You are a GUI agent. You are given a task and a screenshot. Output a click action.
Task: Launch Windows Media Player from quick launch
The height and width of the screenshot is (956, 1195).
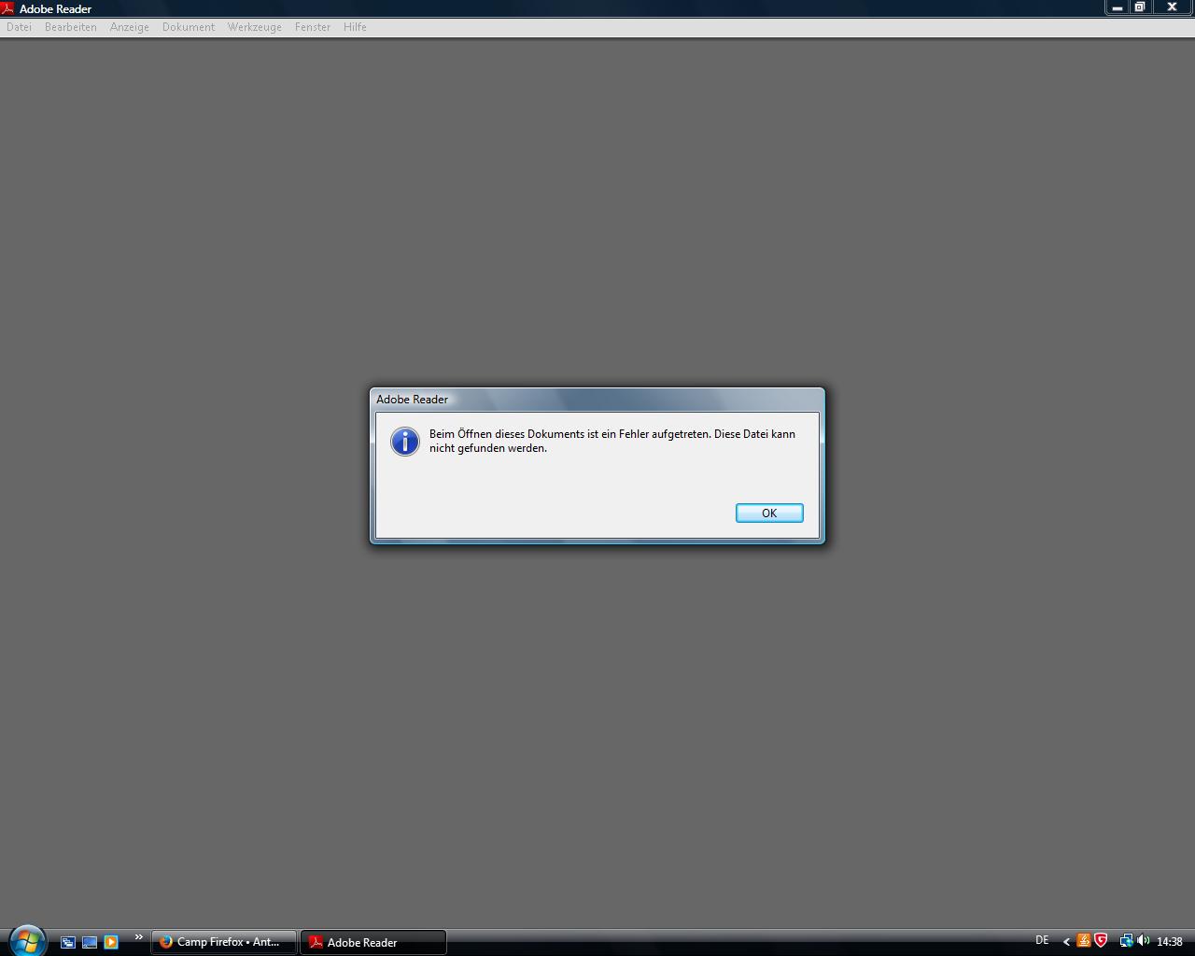pos(111,942)
